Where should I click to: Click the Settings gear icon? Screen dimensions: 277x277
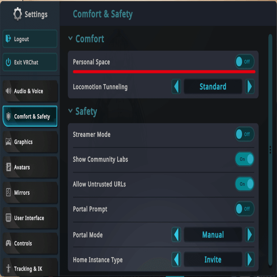pos(17,14)
